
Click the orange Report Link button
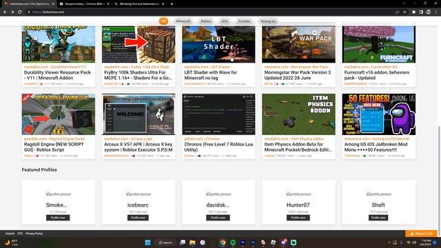click(x=421, y=234)
